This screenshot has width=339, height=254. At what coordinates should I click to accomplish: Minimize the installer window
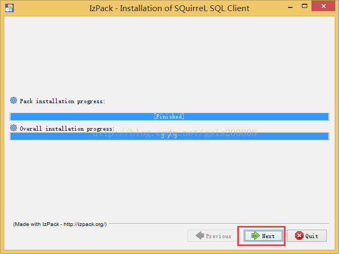[x=290, y=7]
